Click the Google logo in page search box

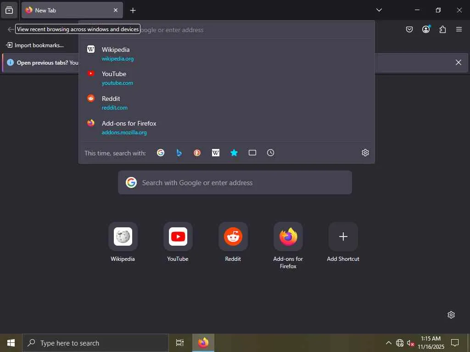[131, 182]
